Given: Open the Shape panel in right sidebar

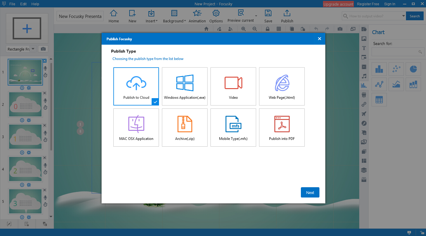Looking at the screenshot, I should click(x=364, y=29).
